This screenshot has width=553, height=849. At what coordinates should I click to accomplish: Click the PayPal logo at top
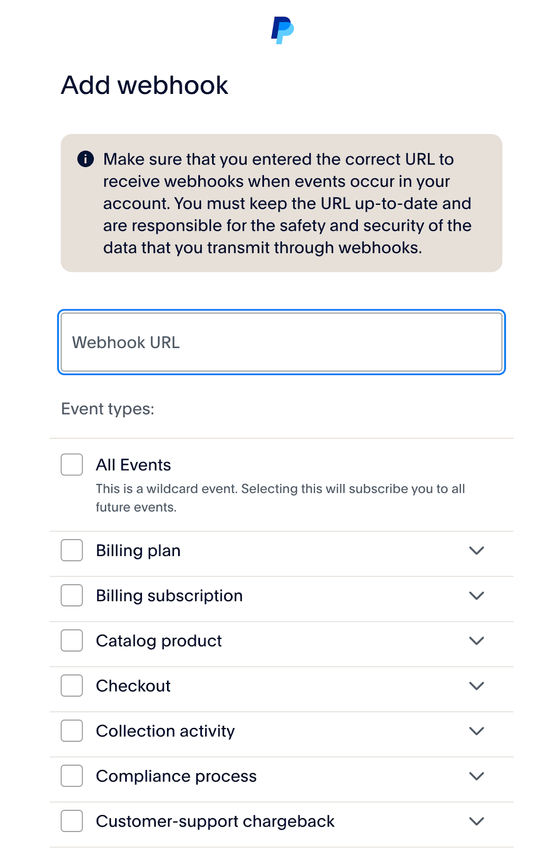(282, 30)
